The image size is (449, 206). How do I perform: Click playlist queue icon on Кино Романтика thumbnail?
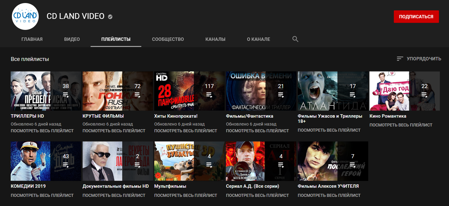424,95
